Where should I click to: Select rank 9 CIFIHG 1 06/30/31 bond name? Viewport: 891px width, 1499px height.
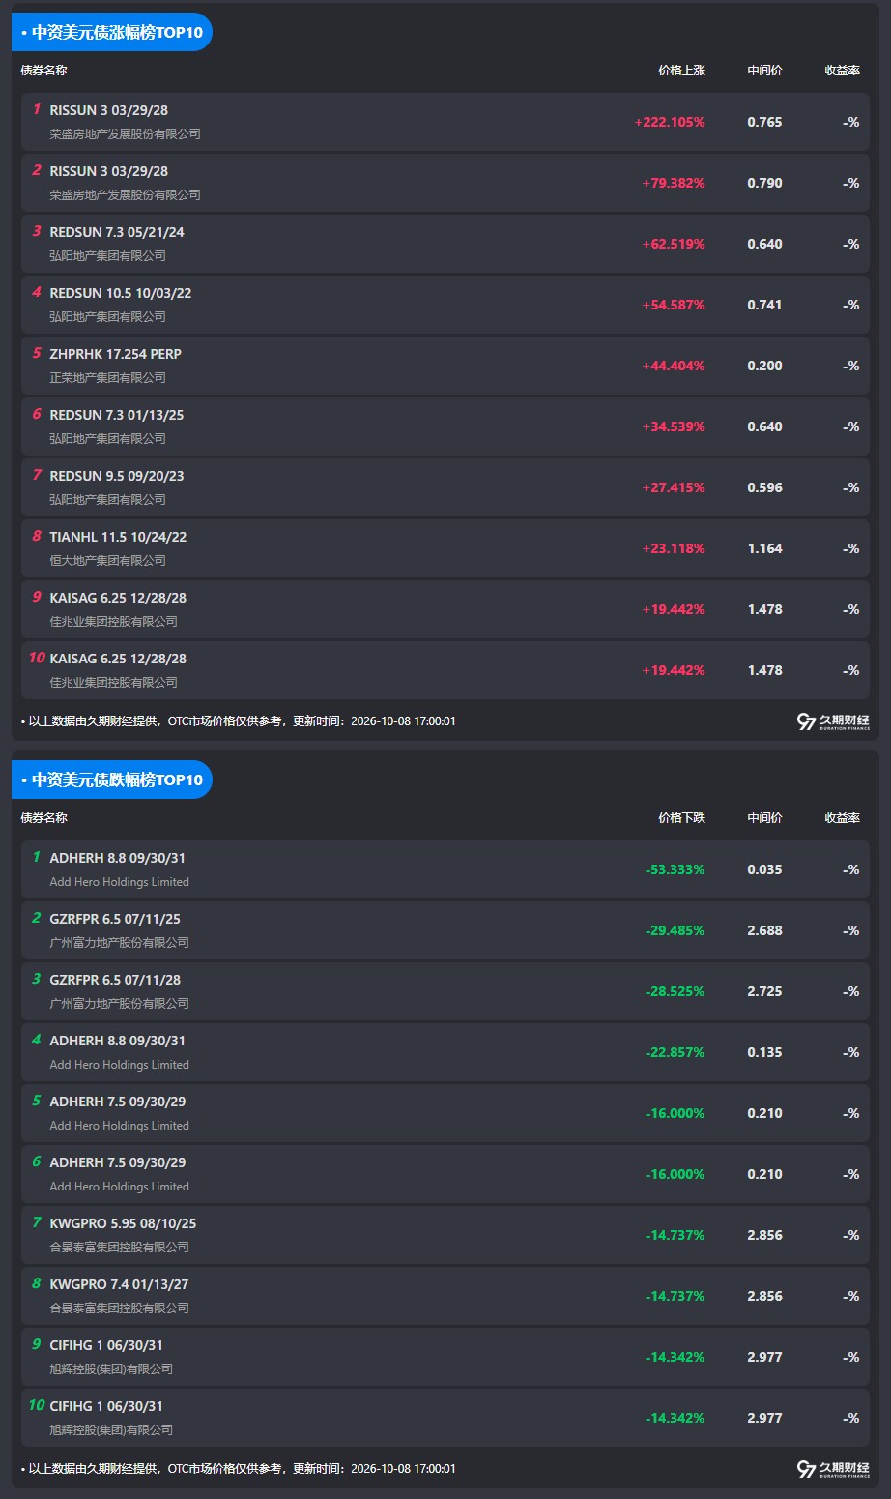[x=106, y=1345]
